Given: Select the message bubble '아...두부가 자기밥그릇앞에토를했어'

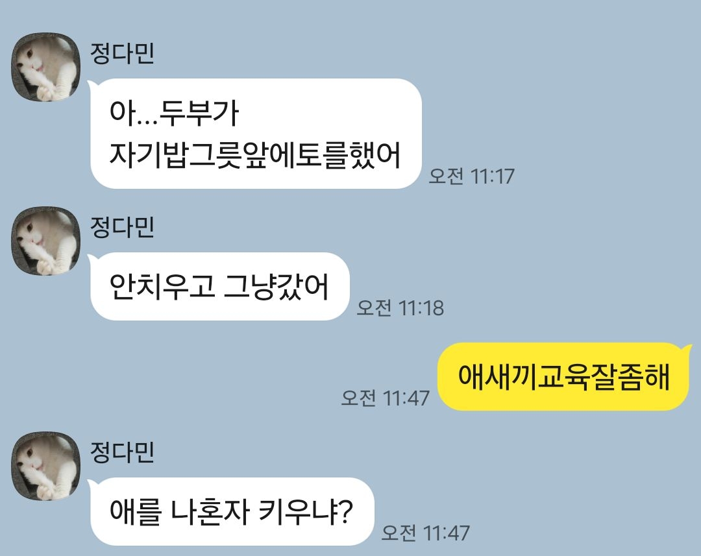Looking at the screenshot, I should click(256, 134).
